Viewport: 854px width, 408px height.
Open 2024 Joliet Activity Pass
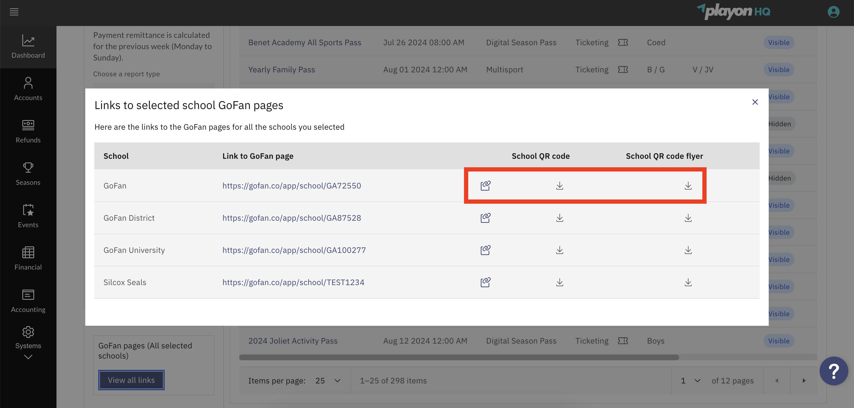[293, 341]
